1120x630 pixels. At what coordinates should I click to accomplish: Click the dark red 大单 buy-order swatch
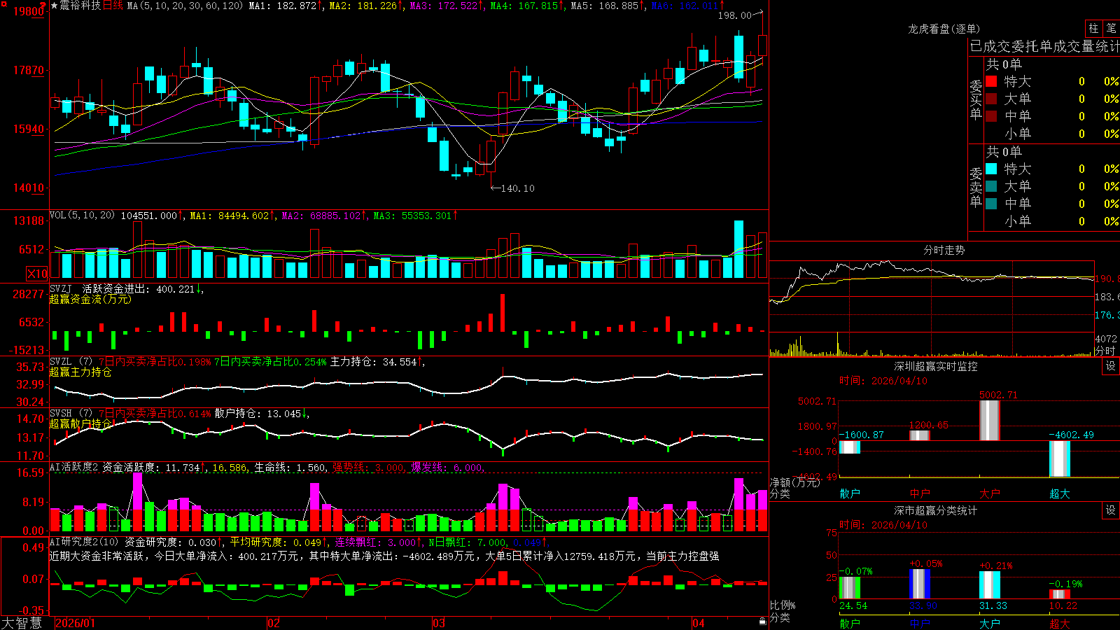(991, 99)
